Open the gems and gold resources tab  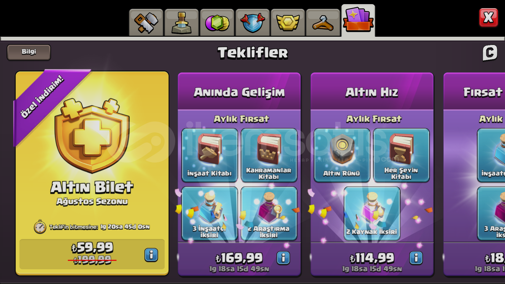click(217, 23)
